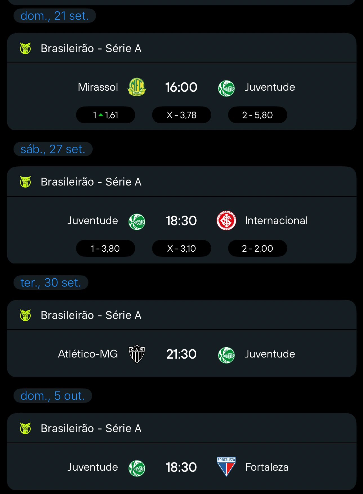Viewport: 363px width, 494px height.
Task: Select Juventude away win odds 5,80
Action: (257, 115)
